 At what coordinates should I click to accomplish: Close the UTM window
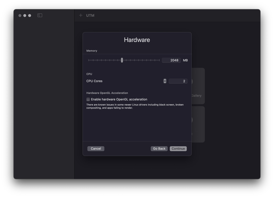click(20, 15)
